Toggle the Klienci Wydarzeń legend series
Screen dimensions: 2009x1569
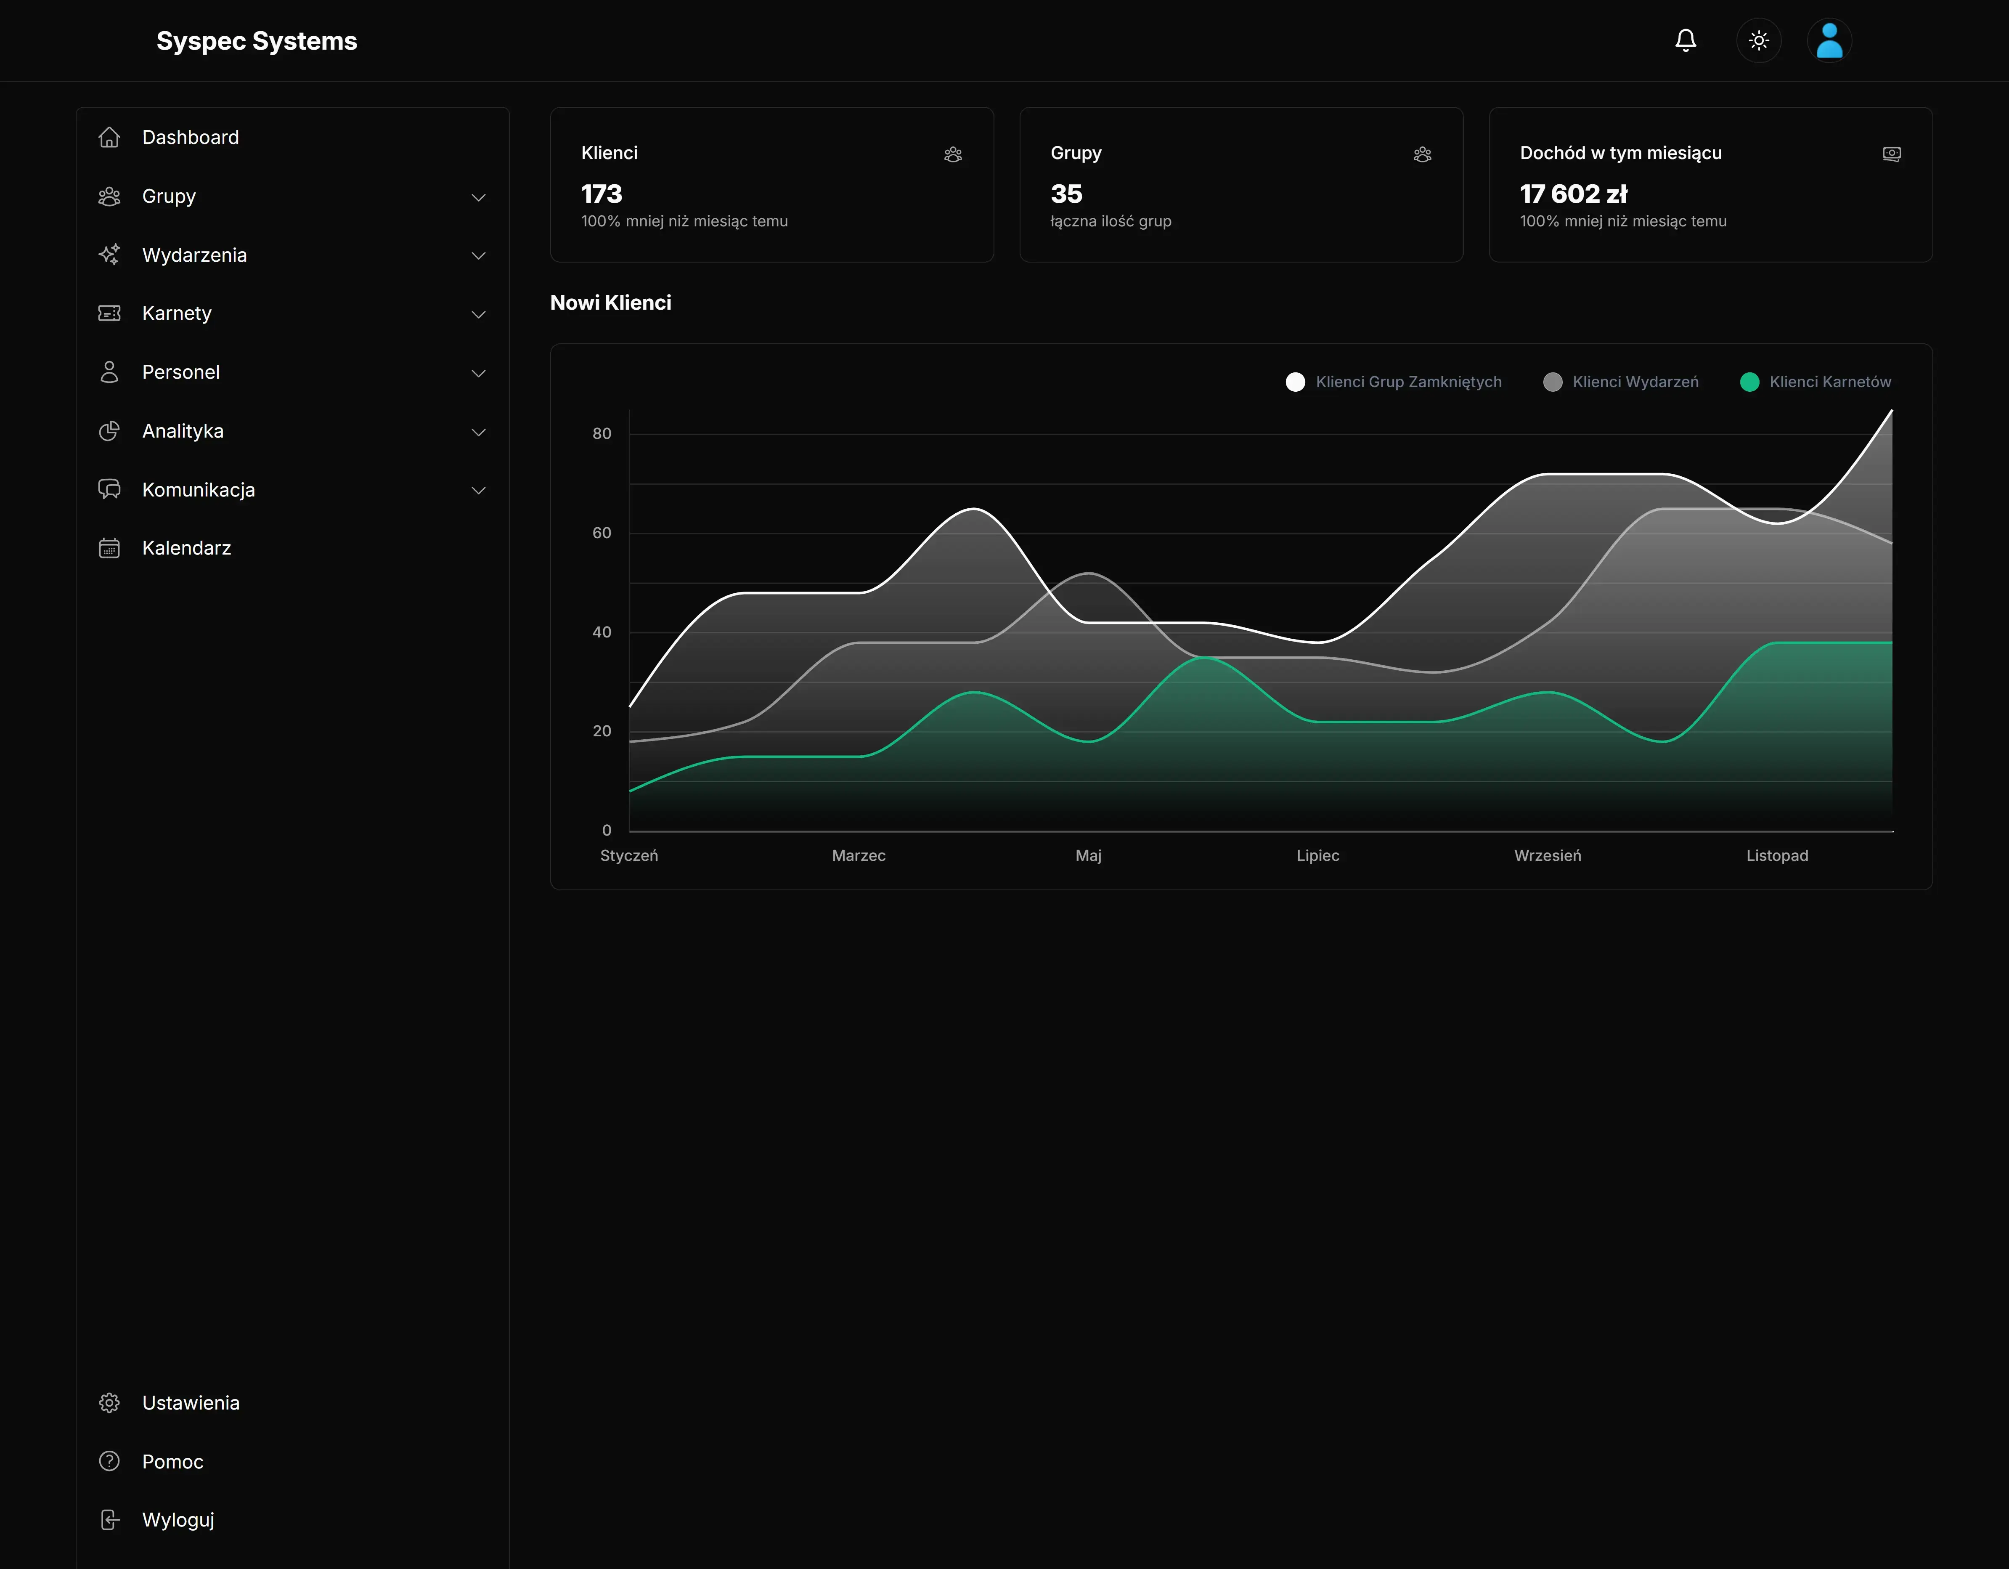coord(1635,382)
